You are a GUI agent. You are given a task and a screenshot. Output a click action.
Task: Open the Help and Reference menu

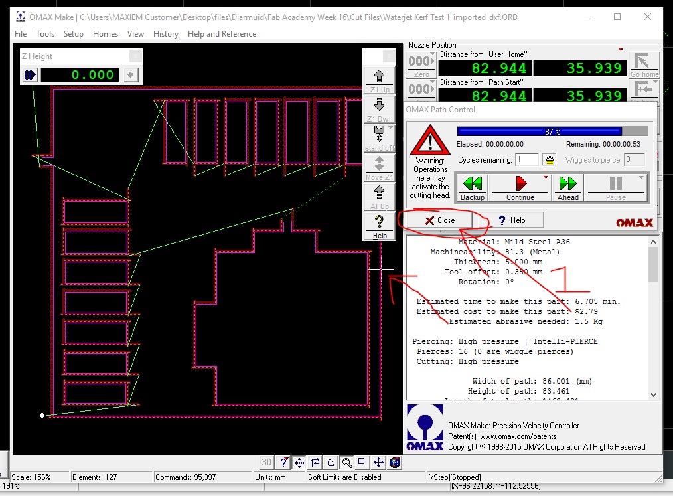222,34
